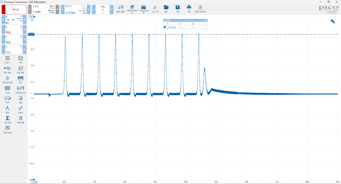
Task: Open the DeepMeasure tool
Action: (x=20, y=88)
